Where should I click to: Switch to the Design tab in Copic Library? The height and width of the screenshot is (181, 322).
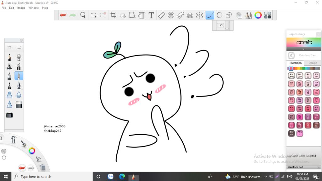(313, 63)
